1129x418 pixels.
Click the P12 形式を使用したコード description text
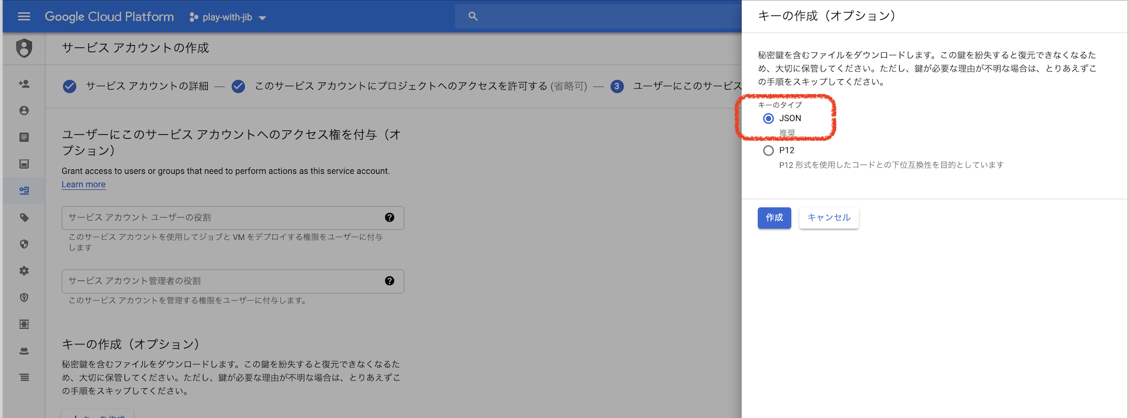pyautogui.click(x=891, y=165)
